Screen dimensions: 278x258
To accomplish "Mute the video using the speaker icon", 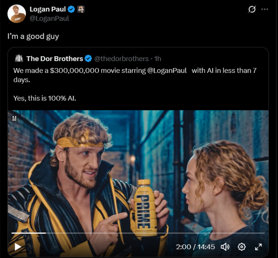I will coord(225,247).
